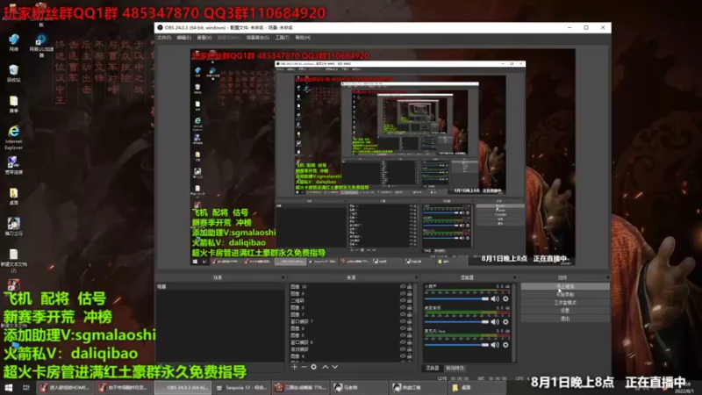
Task: Move selected source down with the arrow
Action: [335, 367]
